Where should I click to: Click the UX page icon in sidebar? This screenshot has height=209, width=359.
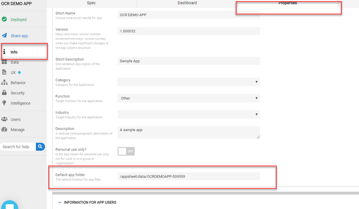coord(4,72)
